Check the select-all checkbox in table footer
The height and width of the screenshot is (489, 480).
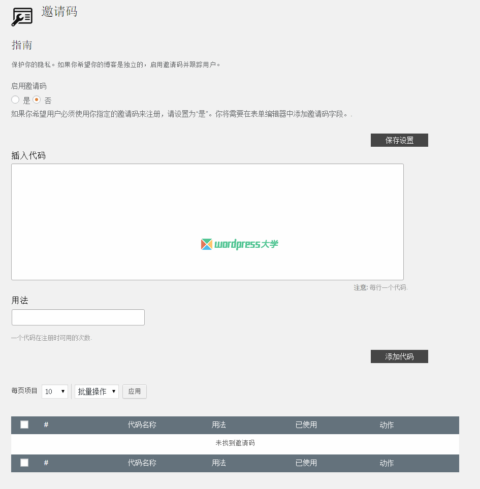click(24, 463)
